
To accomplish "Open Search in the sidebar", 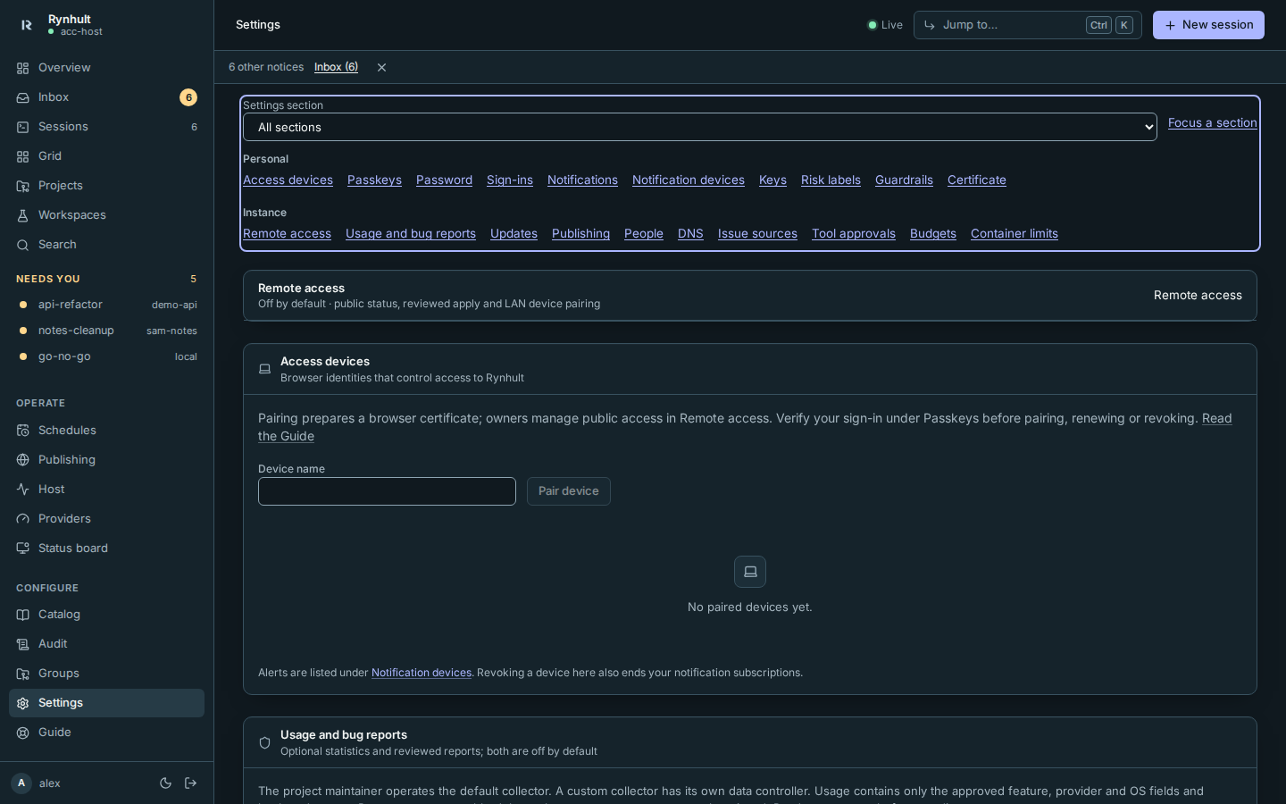I will (x=106, y=245).
